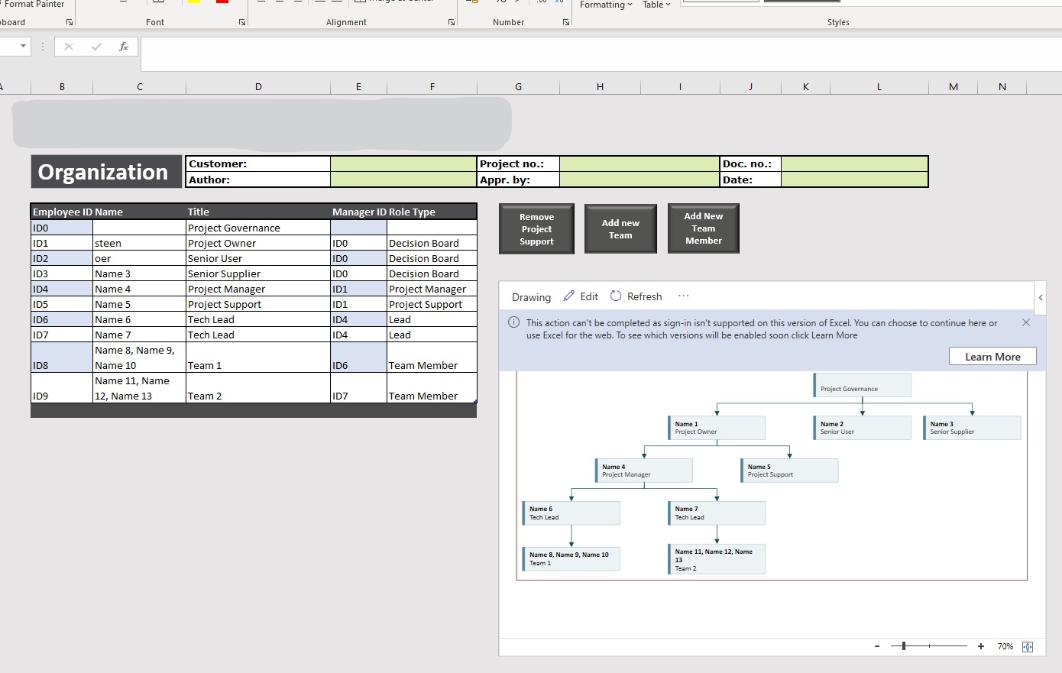
Task: Click the green Project no. value cell
Action: pyautogui.click(x=640, y=163)
